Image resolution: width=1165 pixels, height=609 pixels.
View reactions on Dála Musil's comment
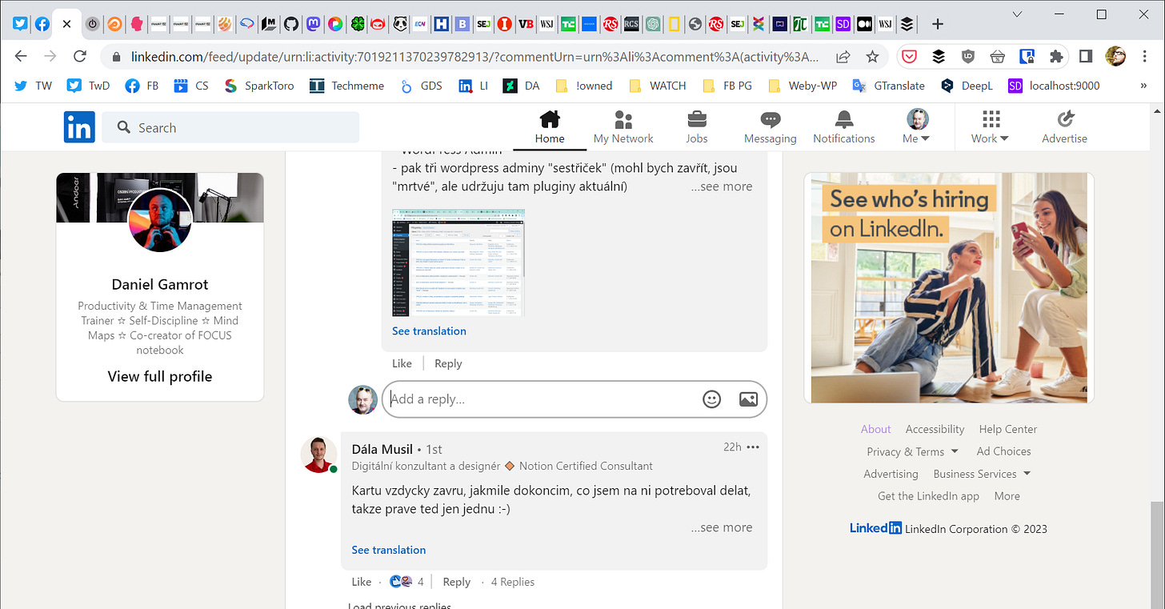[406, 582]
